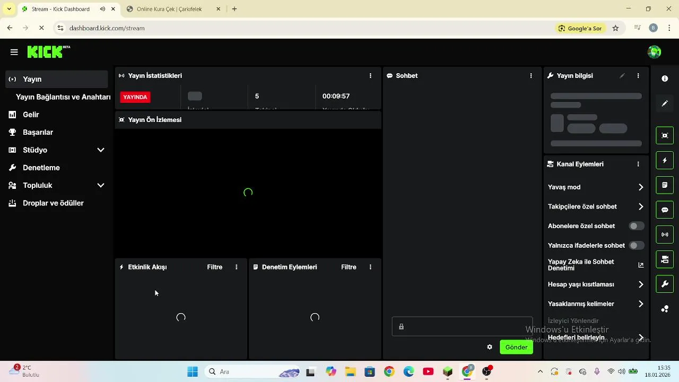This screenshot has height=382, width=679.
Task: Click the three-dots cluster icon in right sidebar
Action: [x=665, y=309]
